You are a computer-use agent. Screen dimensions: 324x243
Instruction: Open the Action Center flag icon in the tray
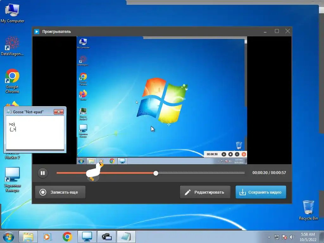(284, 237)
